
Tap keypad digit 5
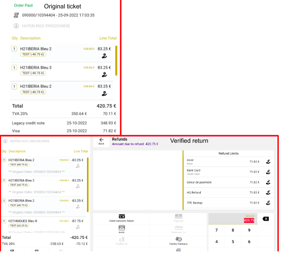(233, 242)
